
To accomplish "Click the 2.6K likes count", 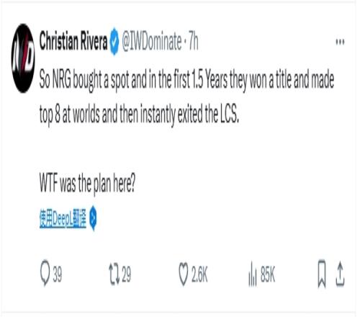I will coord(199,274).
